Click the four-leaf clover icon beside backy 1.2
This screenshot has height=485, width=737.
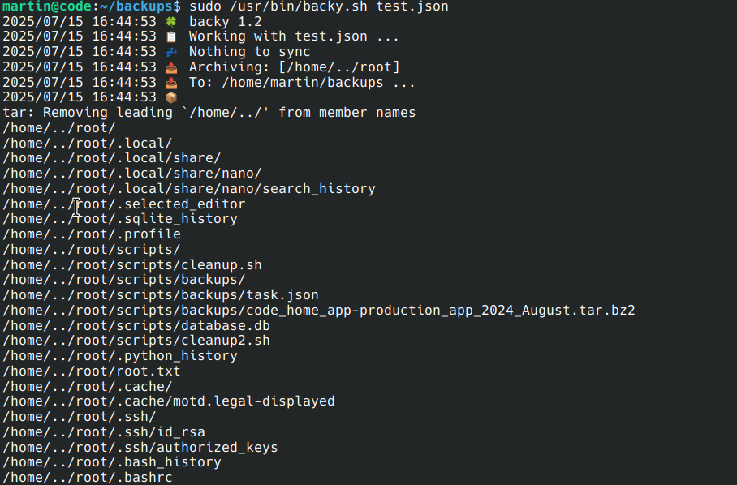tap(170, 22)
